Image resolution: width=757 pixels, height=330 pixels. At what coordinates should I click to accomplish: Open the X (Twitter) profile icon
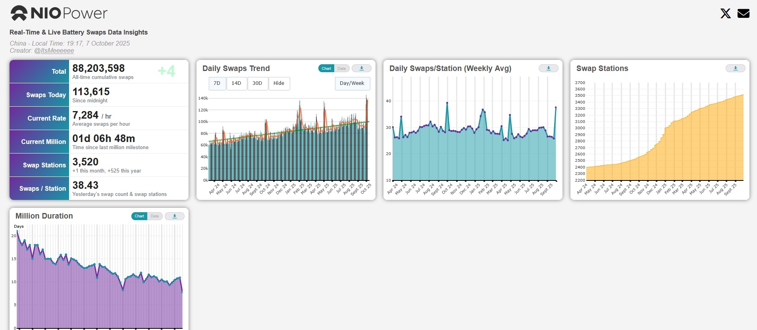[x=725, y=13]
